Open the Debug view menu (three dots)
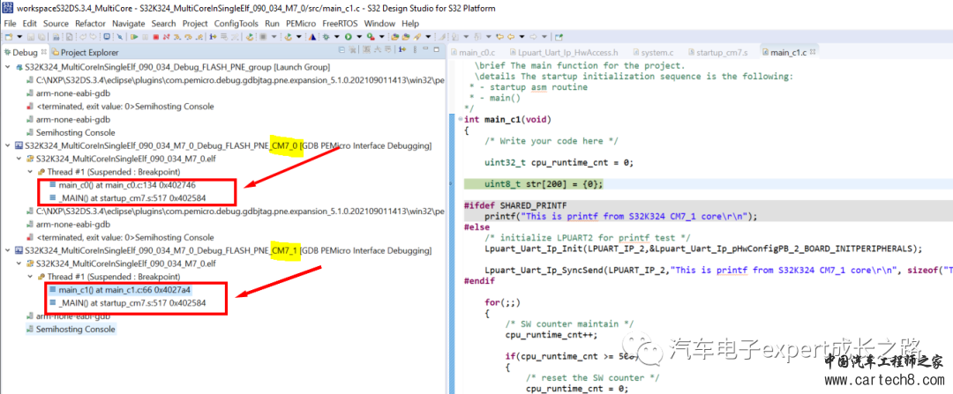 click(x=415, y=49)
